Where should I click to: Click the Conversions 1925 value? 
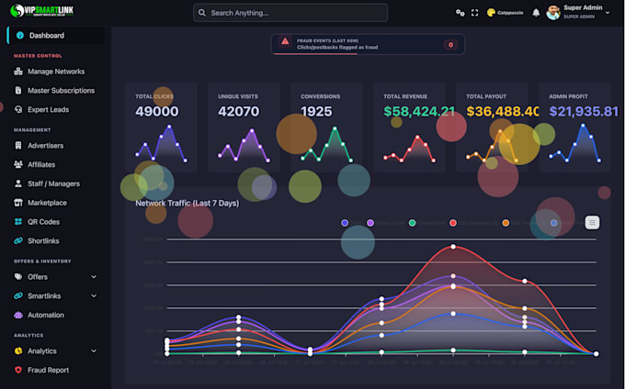[x=316, y=111]
